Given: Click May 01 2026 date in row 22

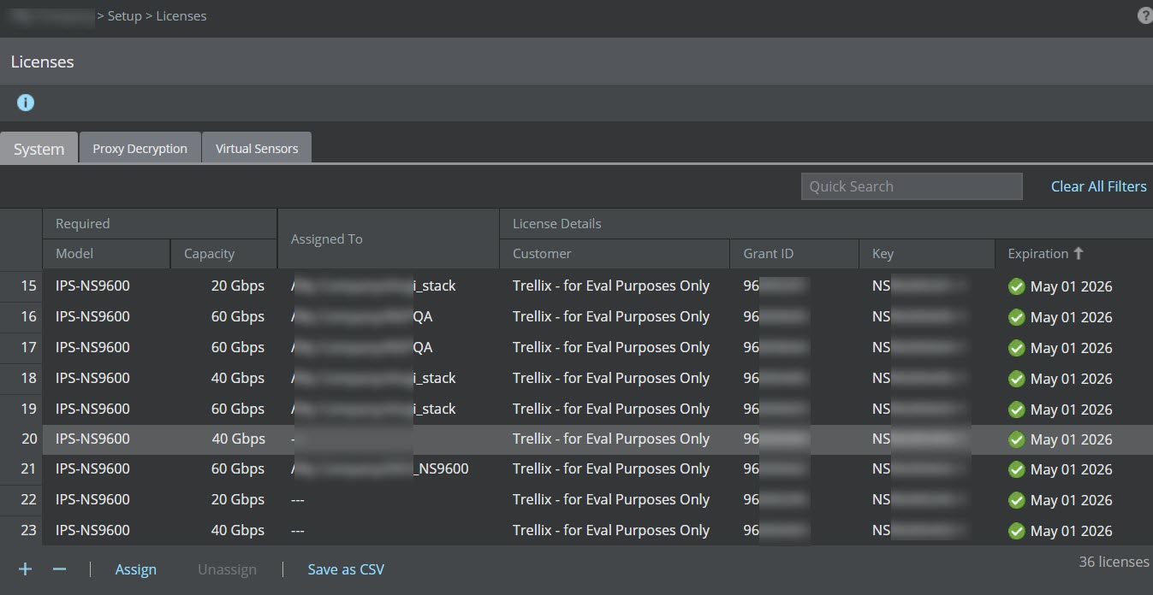Looking at the screenshot, I should click(1071, 500).
